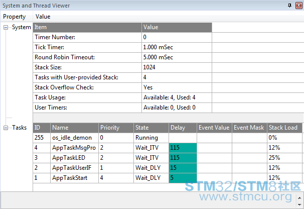Screen dimensions: 304x209
Task: Click the ID column header
Action: (42, 128)
